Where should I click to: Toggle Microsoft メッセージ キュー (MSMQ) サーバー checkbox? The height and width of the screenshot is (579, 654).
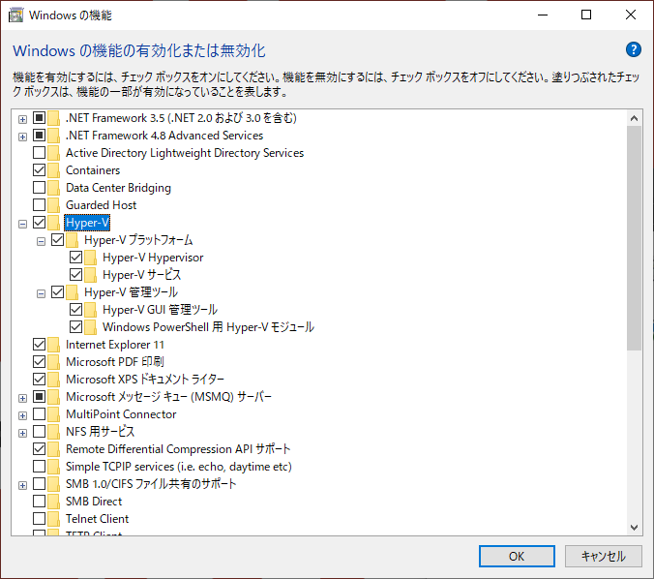click(x=40, y=396)
